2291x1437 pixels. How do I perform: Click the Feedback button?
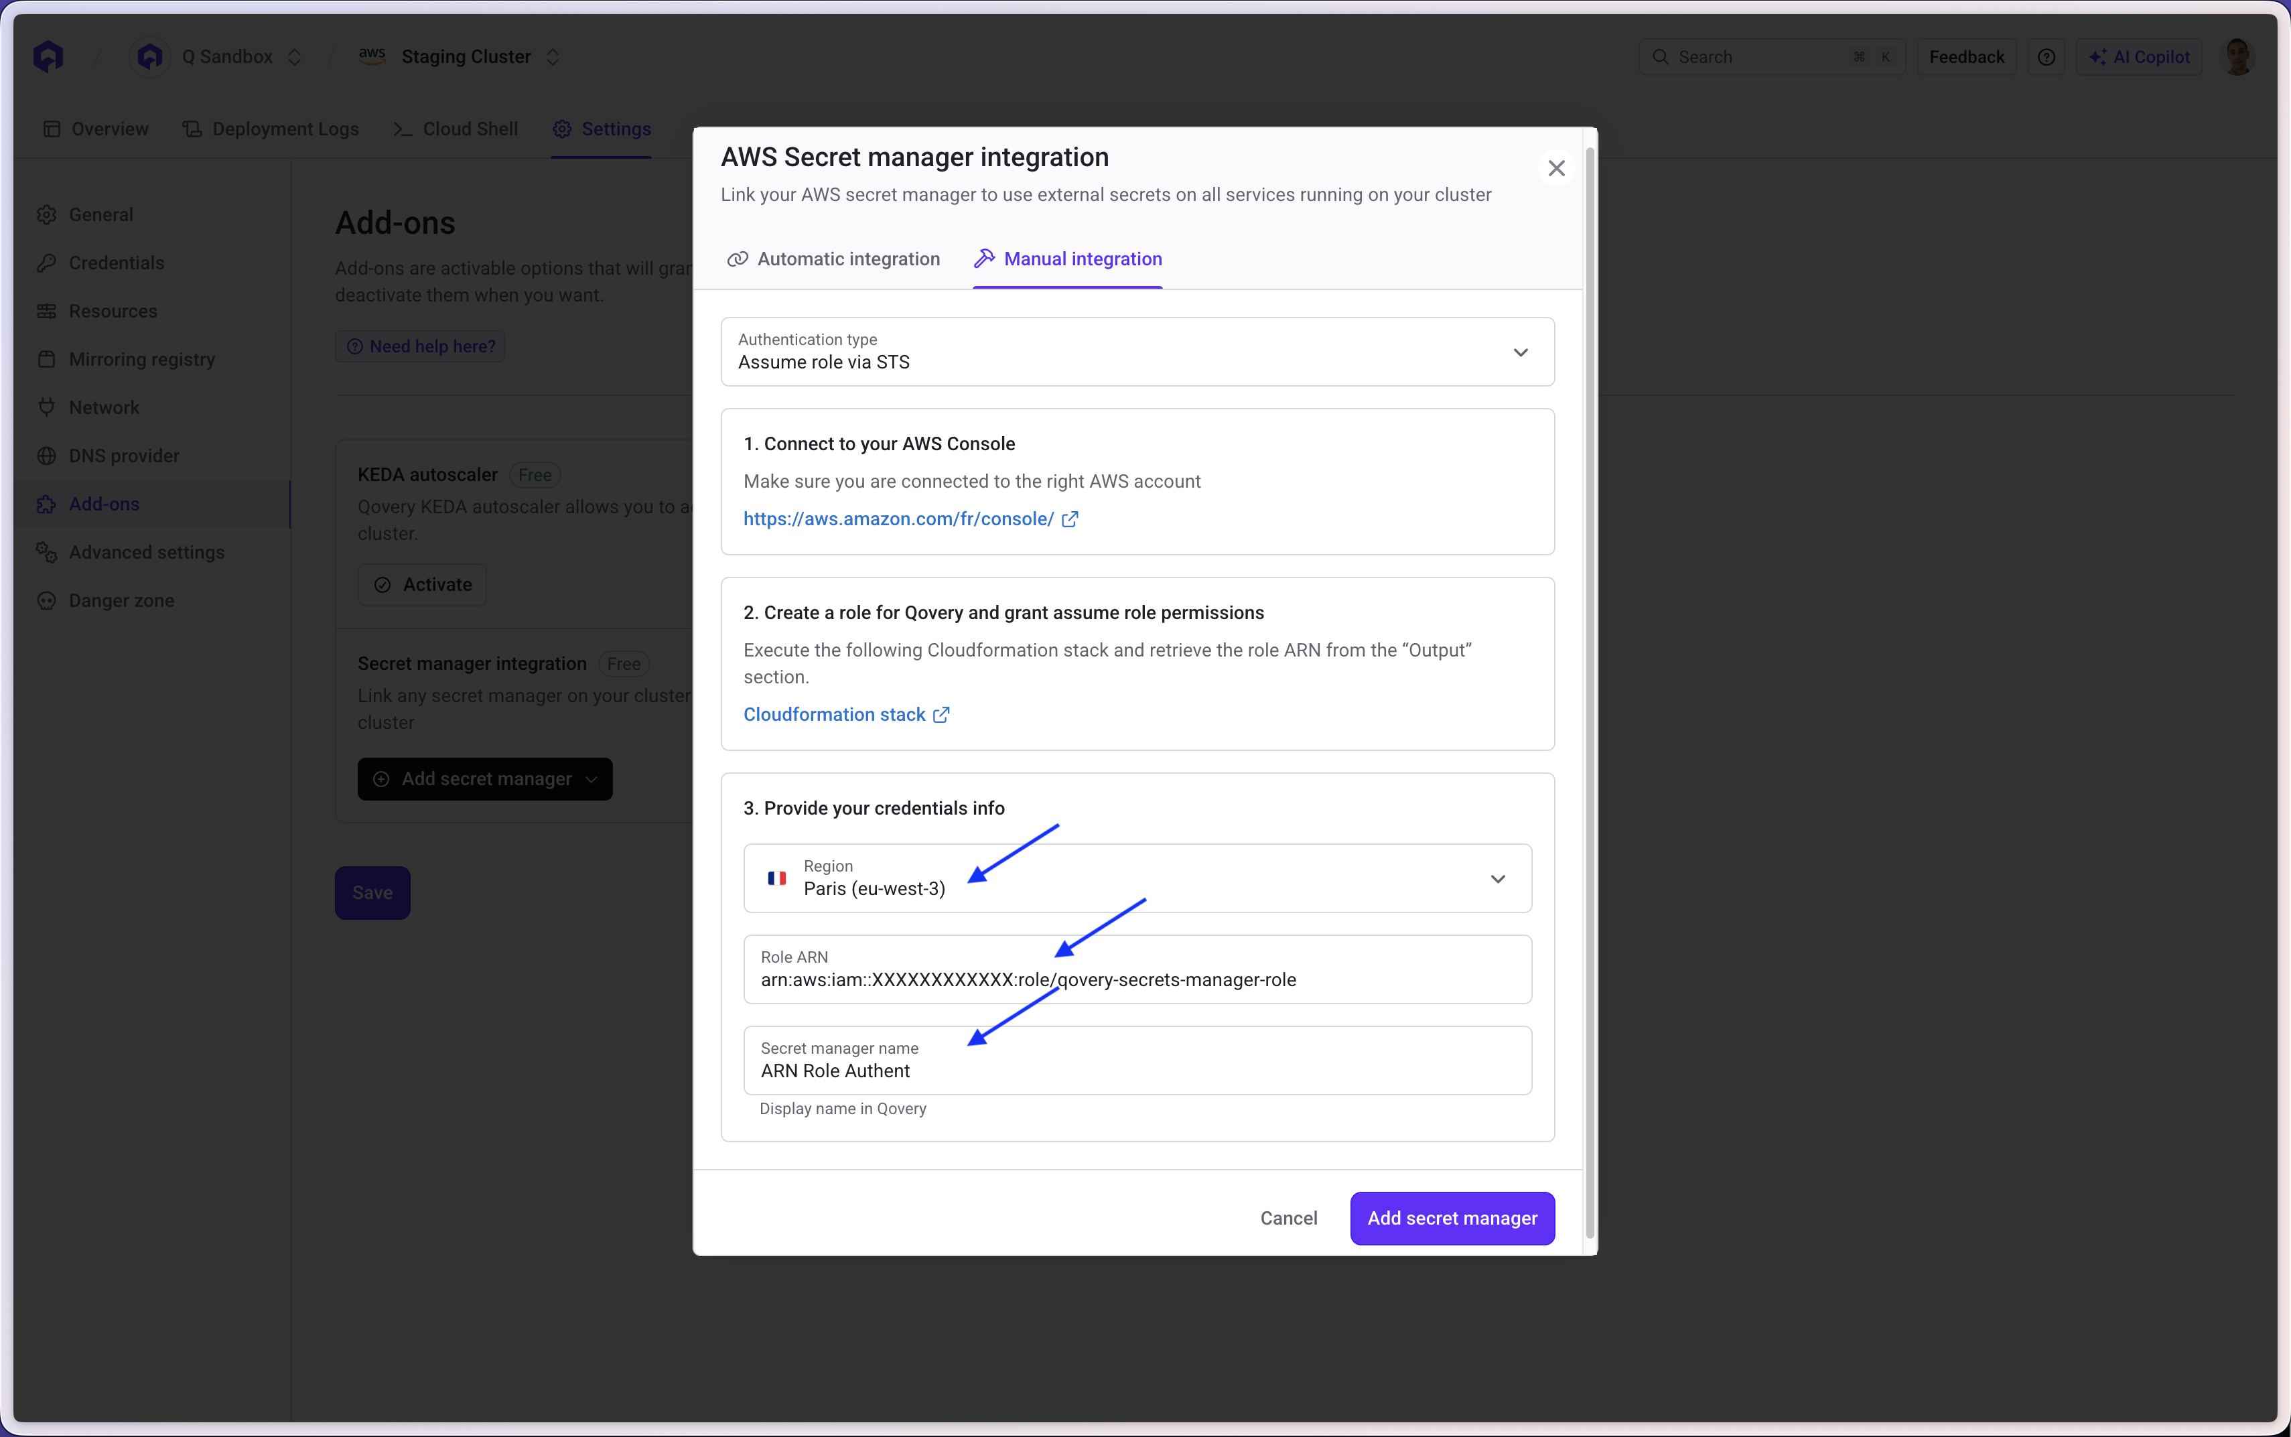tap(1966, 57)
